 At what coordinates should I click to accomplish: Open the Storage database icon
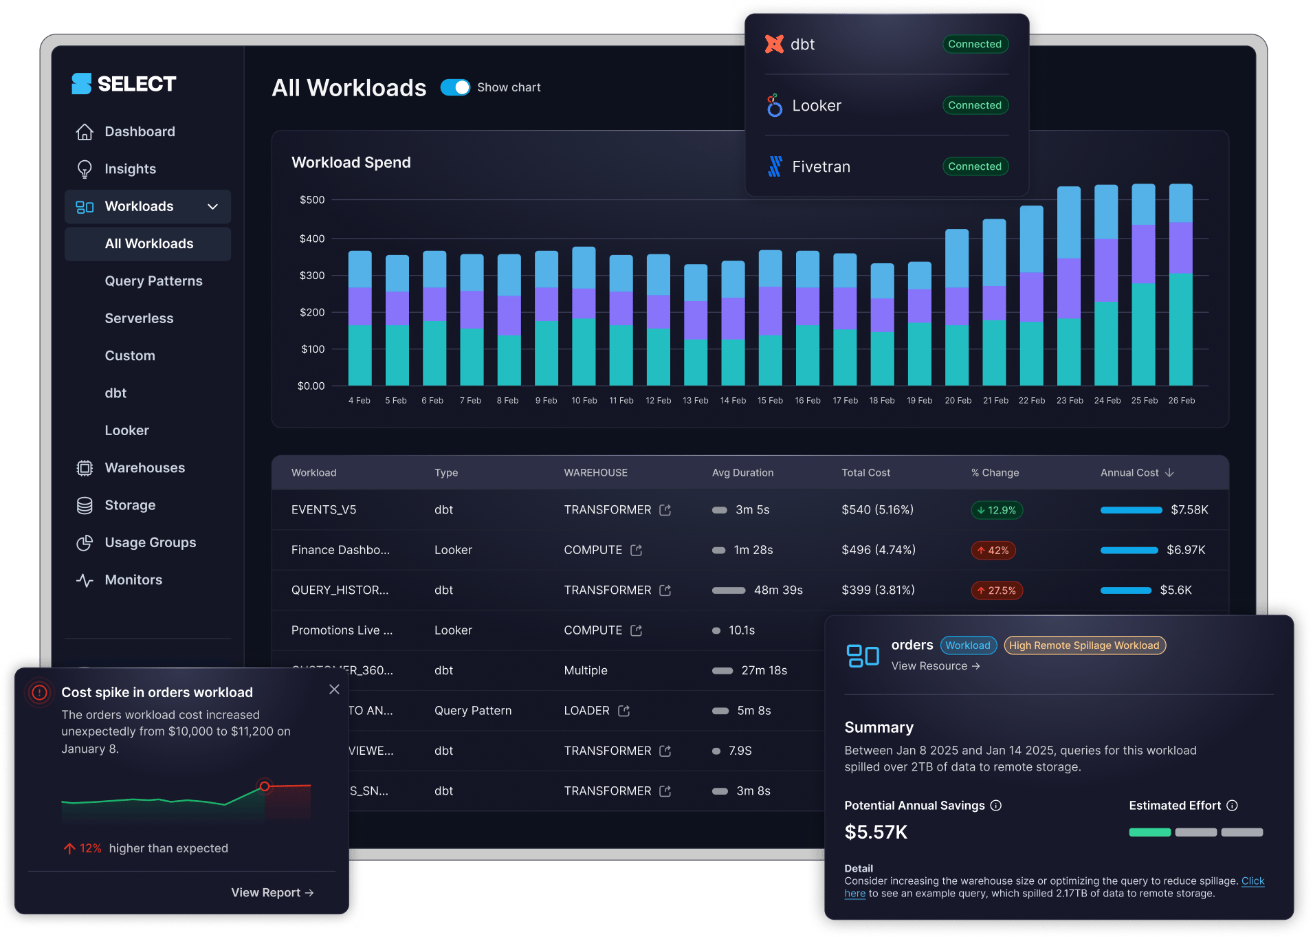click(85, 505)
